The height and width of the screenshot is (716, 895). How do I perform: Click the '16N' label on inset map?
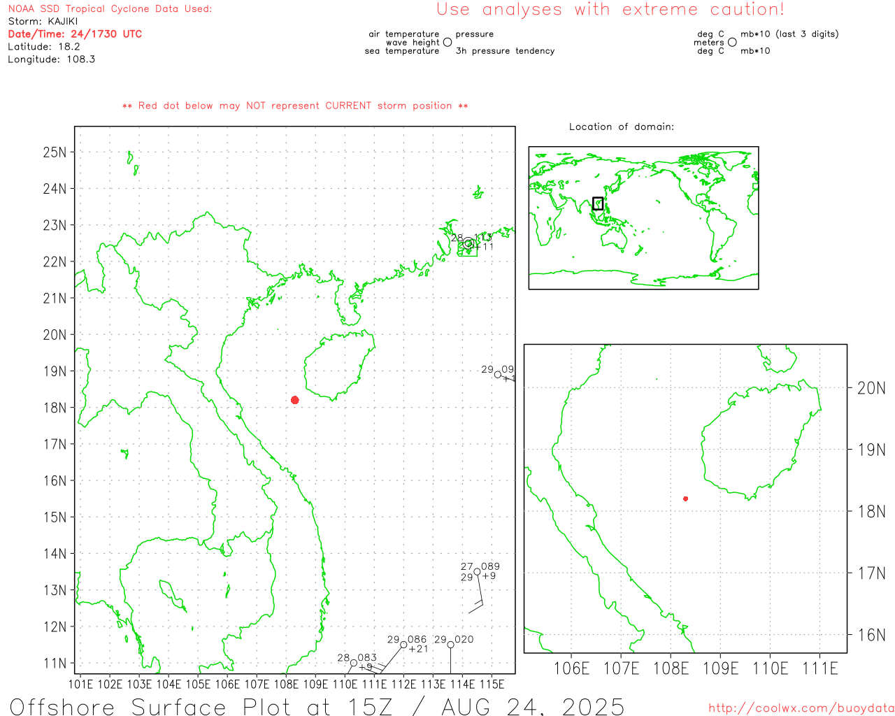(x=871, y=635)
